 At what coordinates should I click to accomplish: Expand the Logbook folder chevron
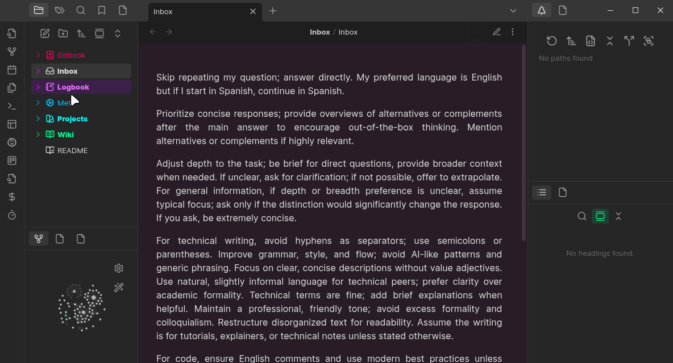38,87
